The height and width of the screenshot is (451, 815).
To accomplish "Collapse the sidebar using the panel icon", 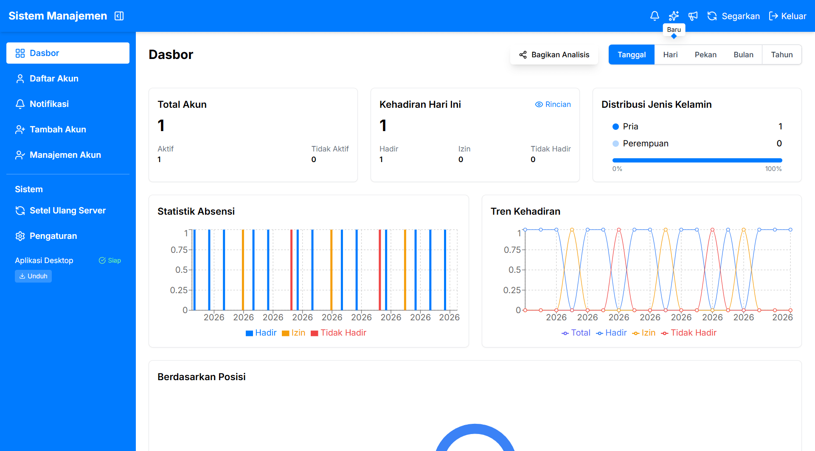I will [119, 16].
